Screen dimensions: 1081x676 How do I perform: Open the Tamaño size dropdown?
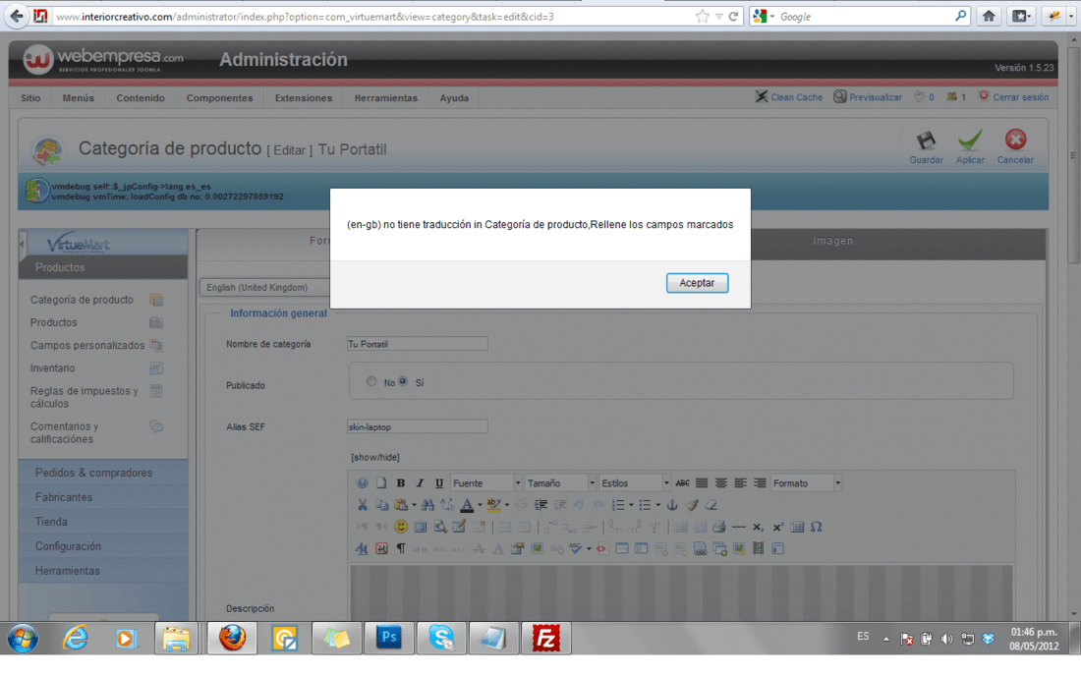pyautogui.click(x=560, y=483)
